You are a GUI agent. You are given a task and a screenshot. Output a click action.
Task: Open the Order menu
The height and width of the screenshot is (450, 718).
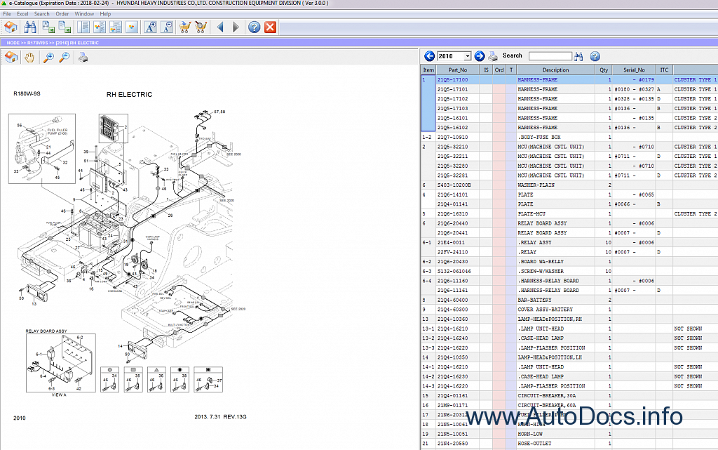[62, 14]
